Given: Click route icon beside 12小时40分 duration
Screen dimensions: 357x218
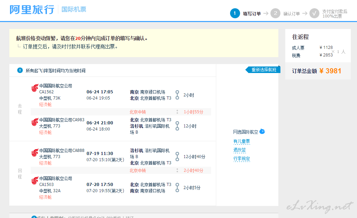Looking at the screenshot, I should click(x=177, y=157).
